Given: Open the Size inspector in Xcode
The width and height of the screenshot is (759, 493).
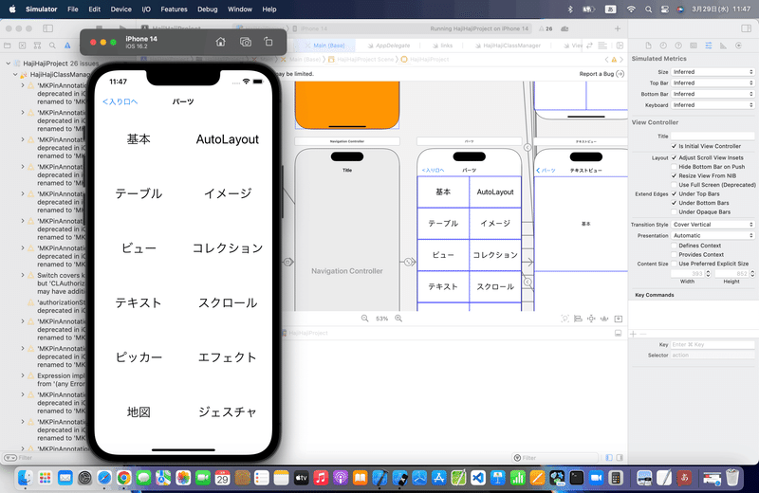Looking at the screenshot, I should [x=723, y=46].
